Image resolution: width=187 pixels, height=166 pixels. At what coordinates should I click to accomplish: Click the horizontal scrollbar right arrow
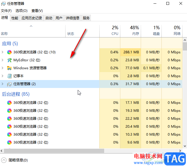click(180, 151)
